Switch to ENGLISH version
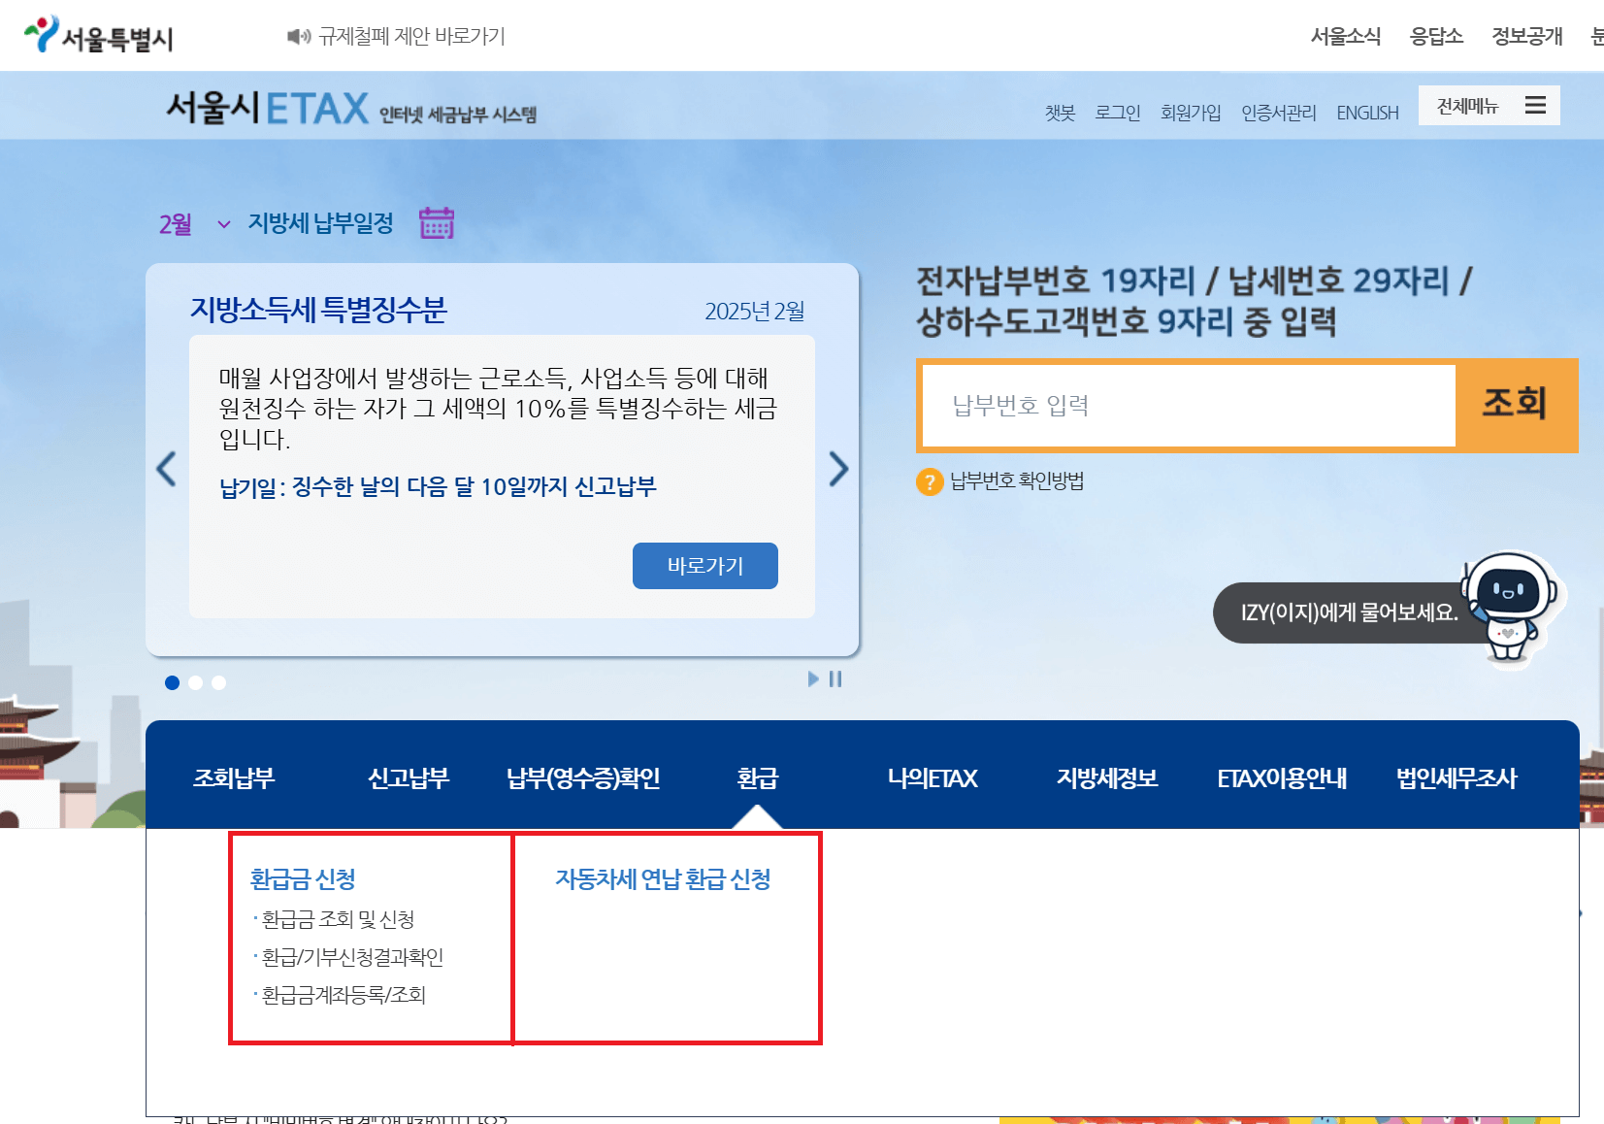This screenshot has width=1604, height=1124. tap(1367, 113)
